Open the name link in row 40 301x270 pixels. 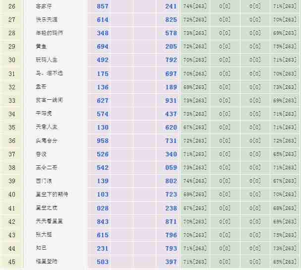coord(52,195)
